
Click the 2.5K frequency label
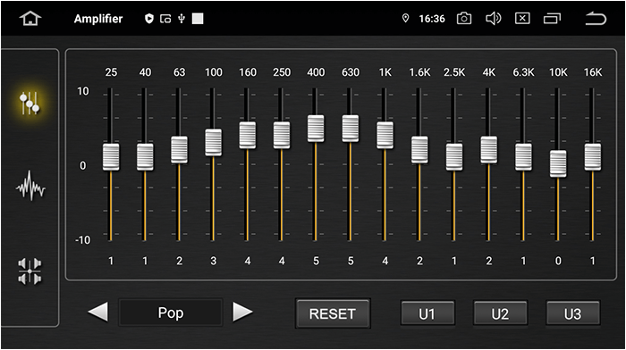454,72
